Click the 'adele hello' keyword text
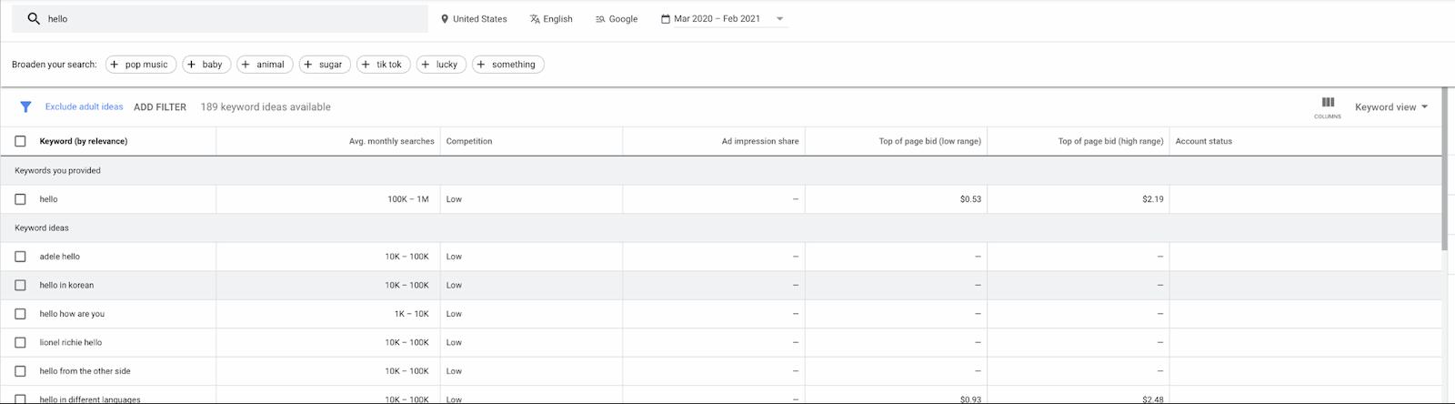1455x404 pixels. click(x=60, y=257)
